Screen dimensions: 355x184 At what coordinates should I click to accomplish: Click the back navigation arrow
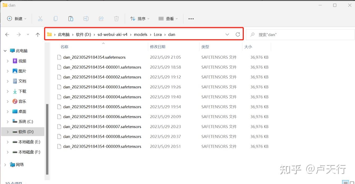(7, 34)
